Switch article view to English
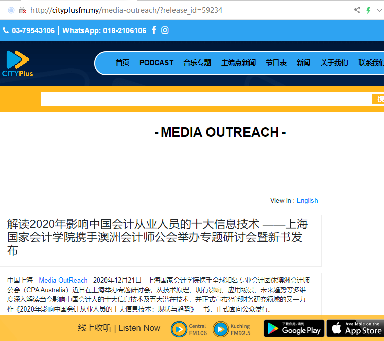 (307, 200)
